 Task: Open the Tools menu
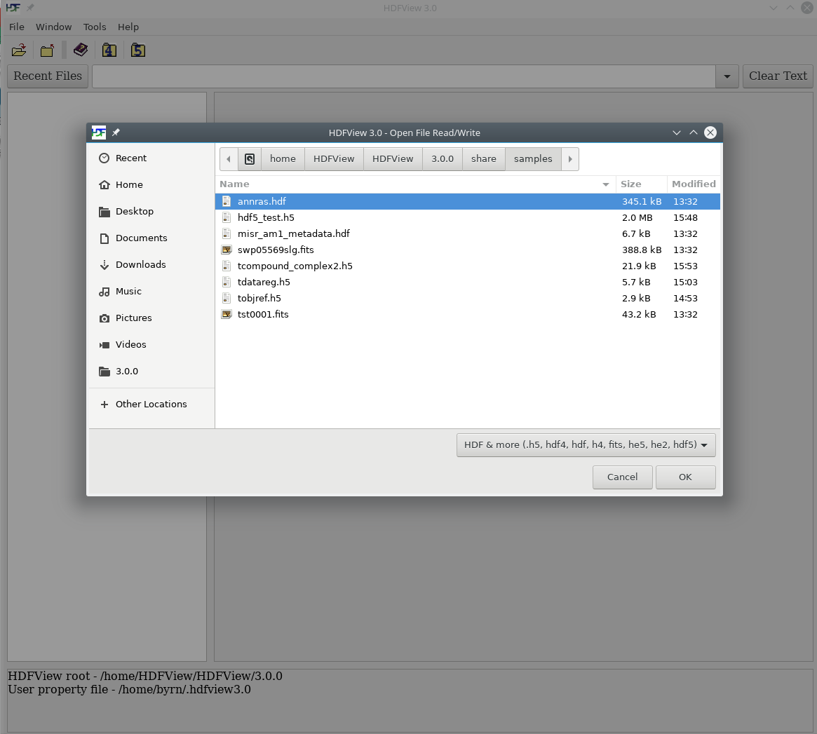pos(95,27)
